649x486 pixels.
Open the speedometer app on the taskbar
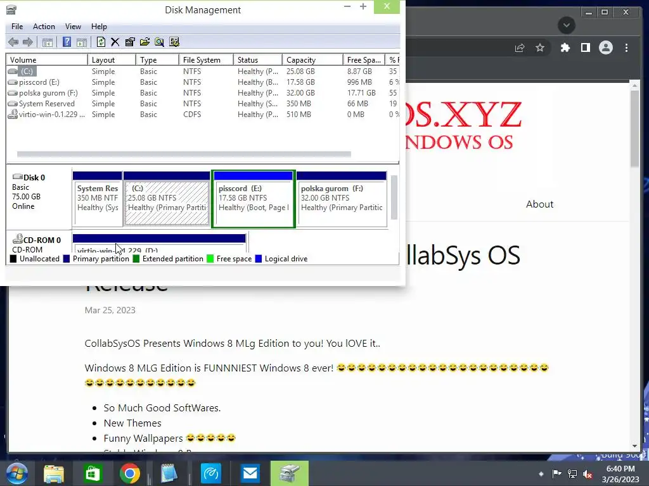[x=210, y=473]
